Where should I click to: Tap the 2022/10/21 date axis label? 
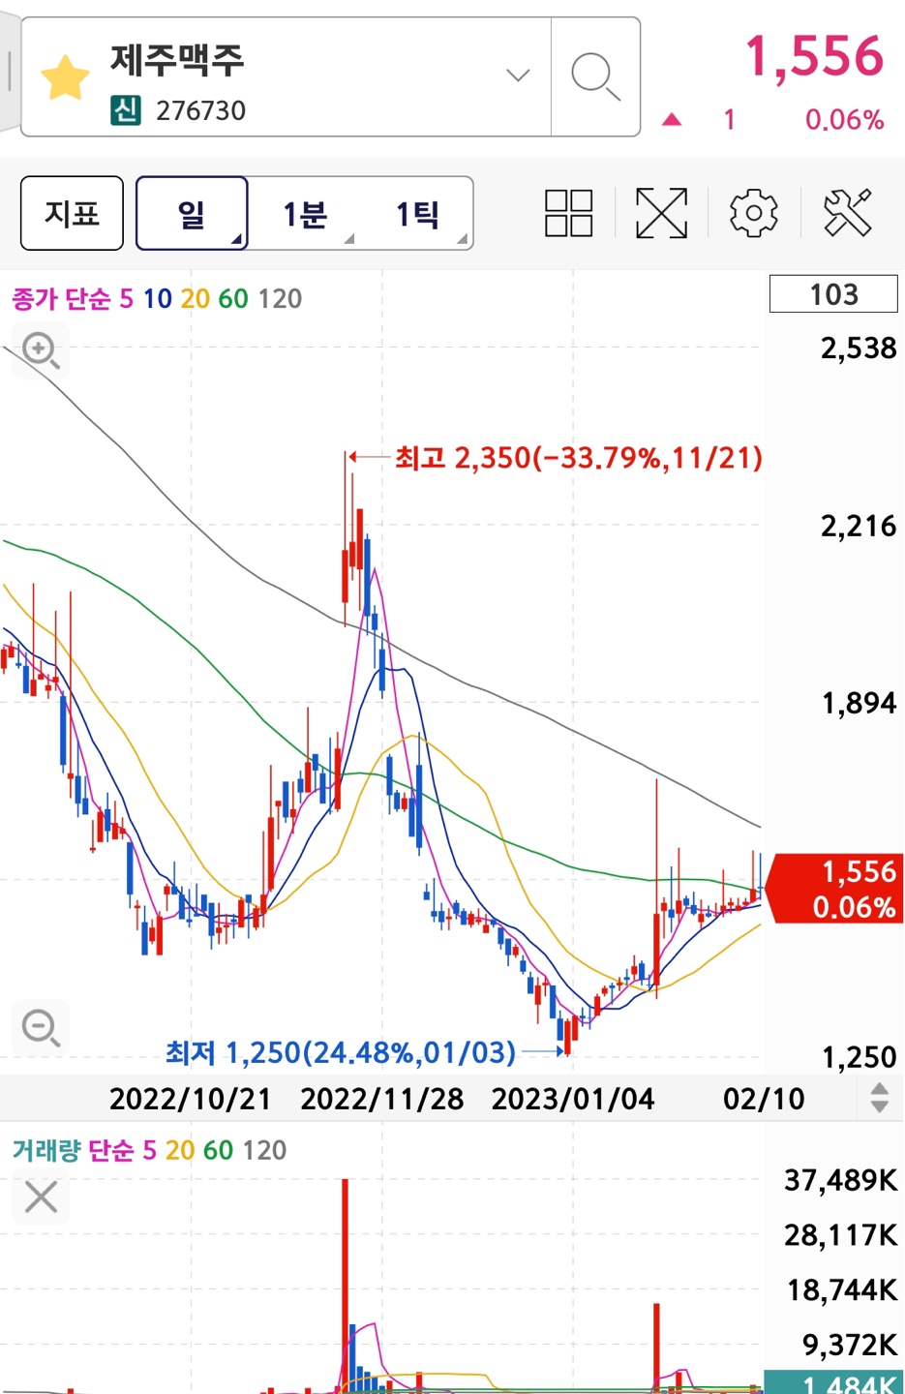coord(190,1099)
